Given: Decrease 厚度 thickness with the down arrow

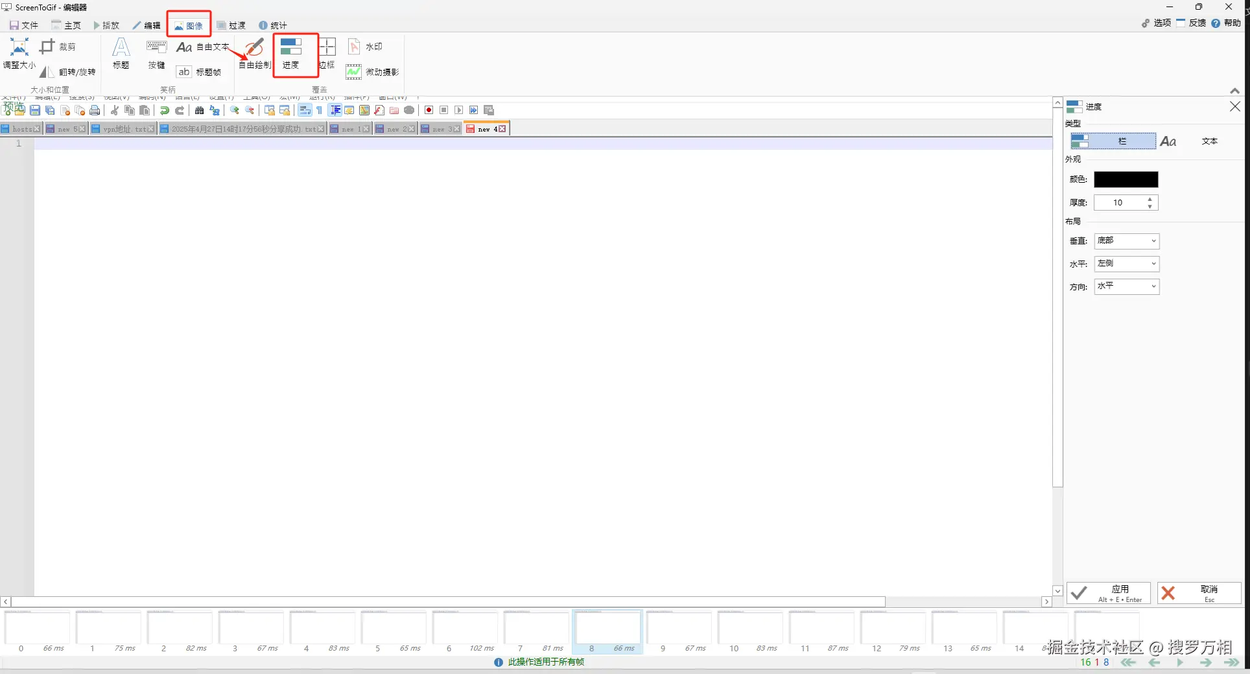Looking at the screenshot, I should click(1150, 207).
